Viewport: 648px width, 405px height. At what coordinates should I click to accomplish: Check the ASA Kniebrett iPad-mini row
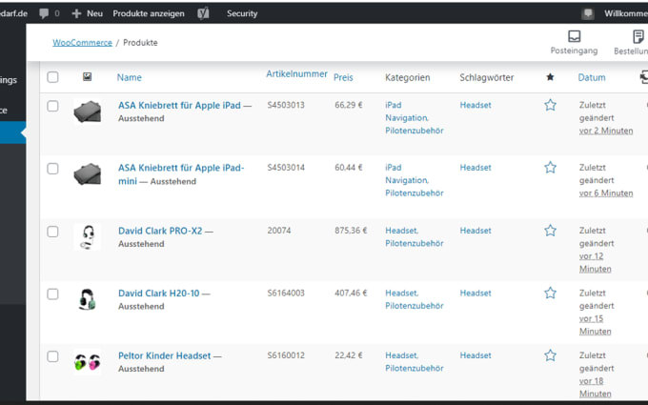click(52, 169)
